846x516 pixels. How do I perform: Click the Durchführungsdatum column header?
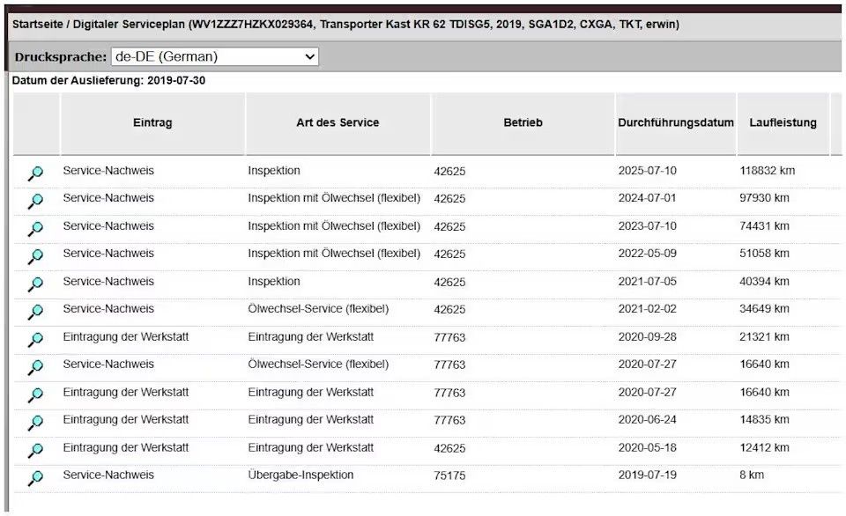[675, 122]
